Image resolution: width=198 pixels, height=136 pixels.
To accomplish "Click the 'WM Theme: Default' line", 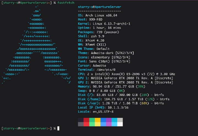I will 94,49.
